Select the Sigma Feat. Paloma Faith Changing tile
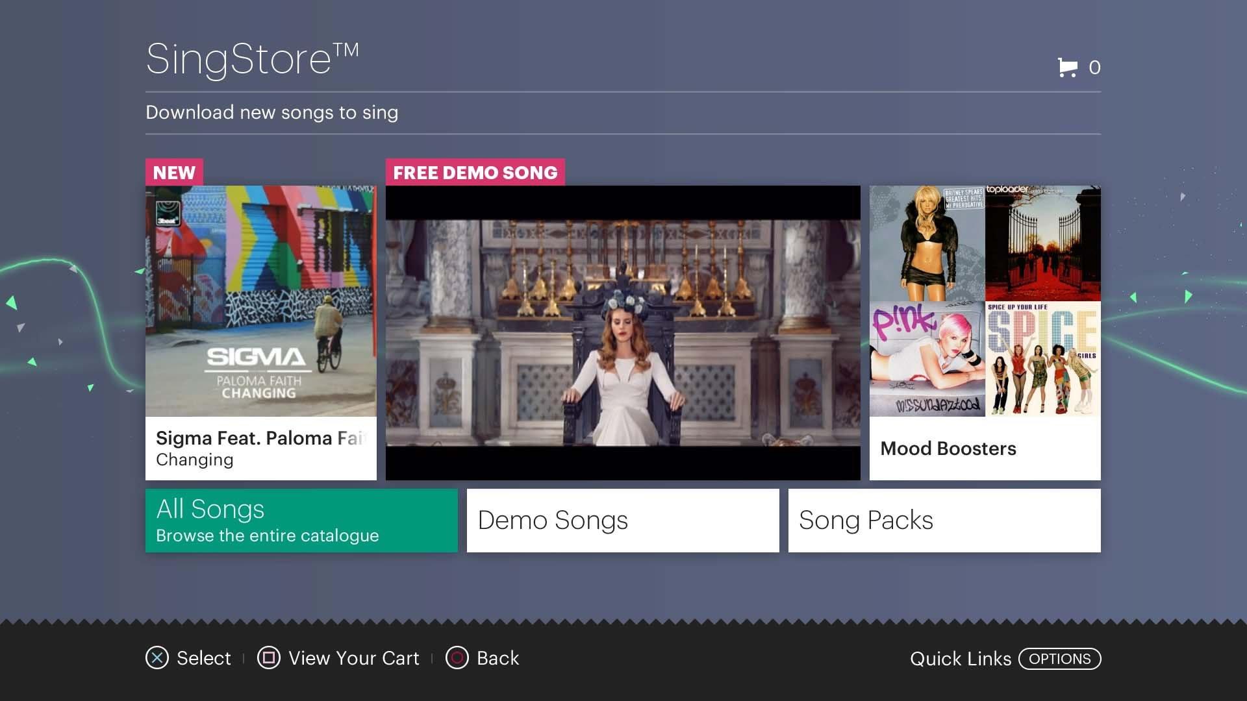This screenshot has height=701, width=1247. (260, 331)
